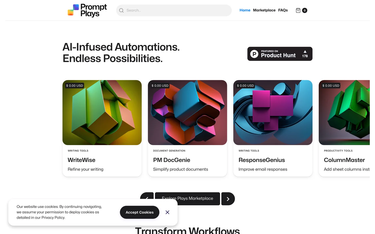This screenshot has width=375, height=234.
Task: Click the Prompt Plays logo
Action: tap(87, 10)
